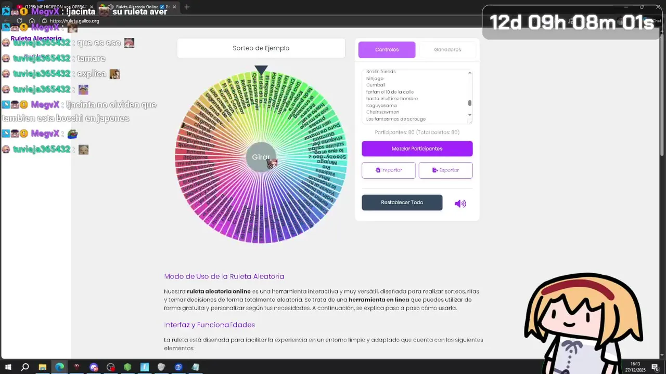
Task: Click the 'Interfaz y Funcionalidades' heading
Action: (210, 325)
